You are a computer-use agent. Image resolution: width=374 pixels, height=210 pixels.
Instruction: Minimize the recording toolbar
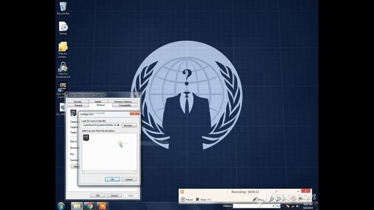pos(299,191)
